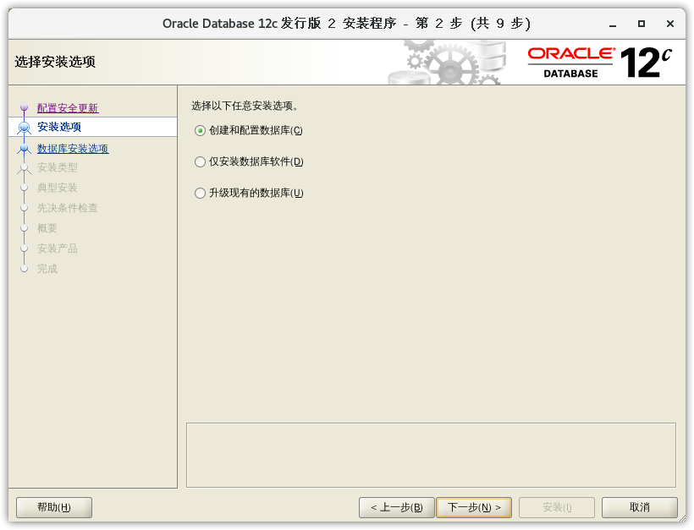Cancel installation with 取消 button
694x530 pixels.
(x=640, y=507)
